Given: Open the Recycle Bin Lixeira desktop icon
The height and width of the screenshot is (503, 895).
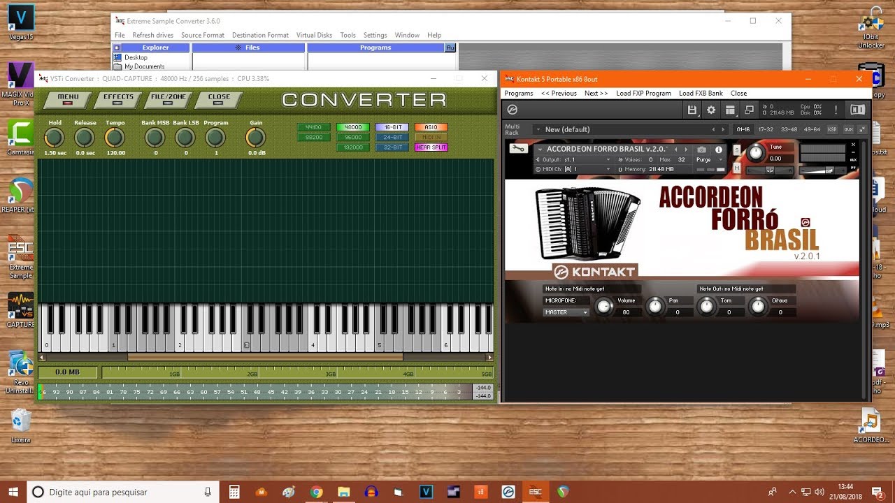Looking at the screenshot, I should pos(21,425).
